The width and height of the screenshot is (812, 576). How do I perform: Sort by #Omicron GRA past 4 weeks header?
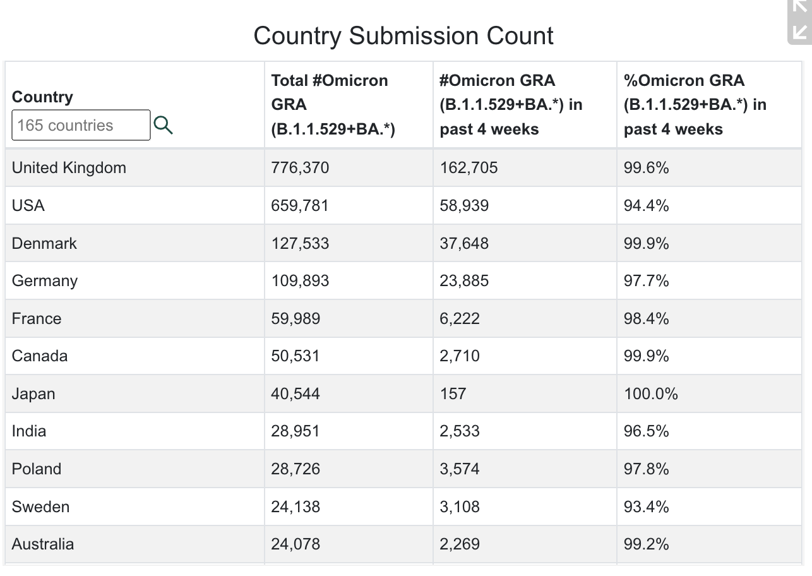(x=511, y=105)
